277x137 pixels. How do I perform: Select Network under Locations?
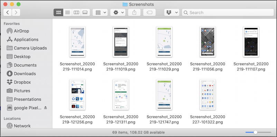click(x=18, y=126)
